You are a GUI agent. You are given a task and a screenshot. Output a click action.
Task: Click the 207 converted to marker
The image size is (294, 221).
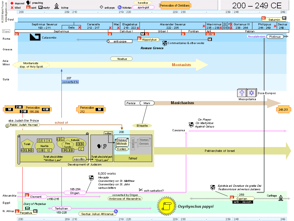click(70, 82)
